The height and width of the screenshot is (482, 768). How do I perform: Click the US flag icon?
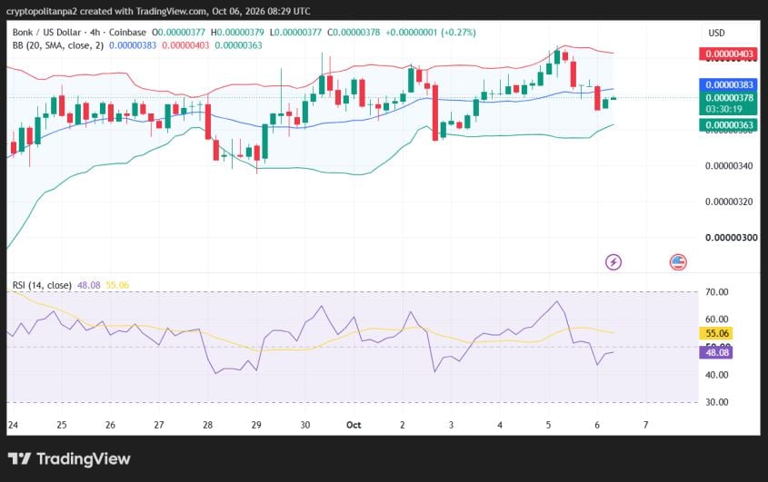tap(678, 262)
